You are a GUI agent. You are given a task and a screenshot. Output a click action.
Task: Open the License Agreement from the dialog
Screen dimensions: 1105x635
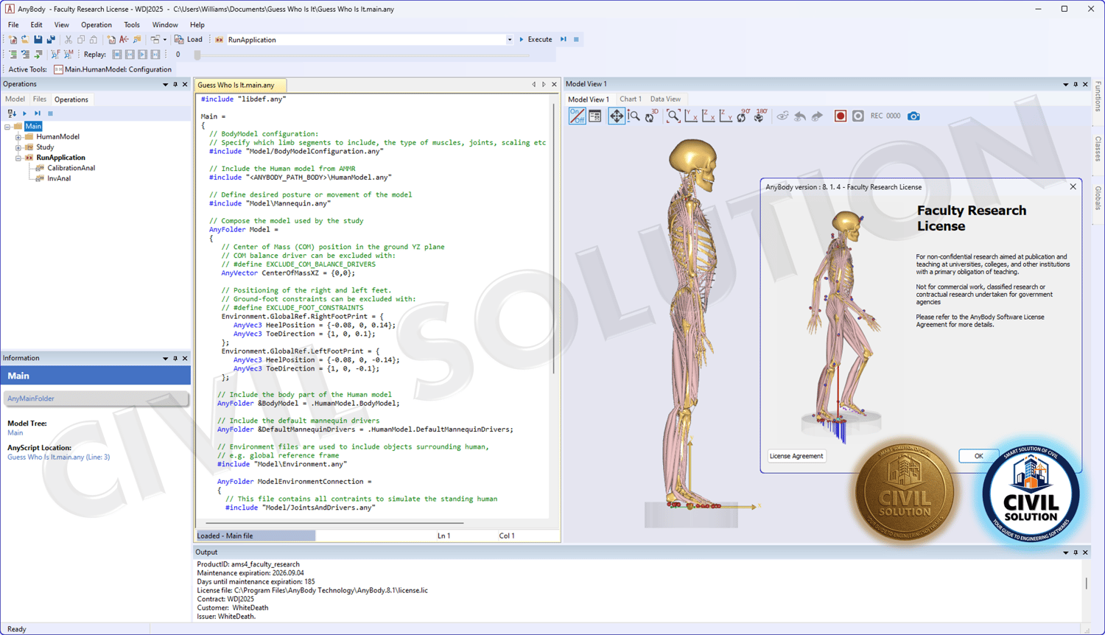pyautogui.click(x=796, y=456)
